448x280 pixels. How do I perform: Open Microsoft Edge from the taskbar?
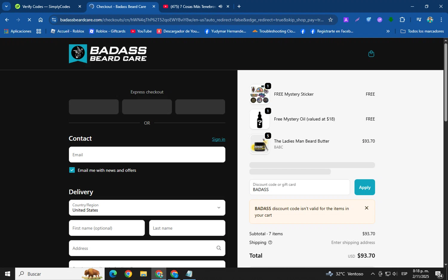[113, 274]
